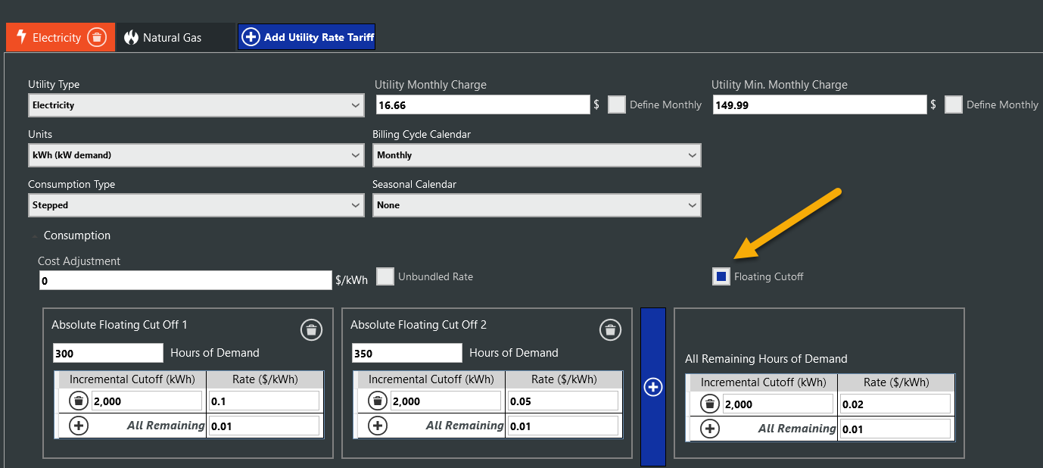The width and height of the screenshot is (1043, 468).
Task: Add incremental cutoff row in Cut Off 1
Action: (x=79, y=426)
